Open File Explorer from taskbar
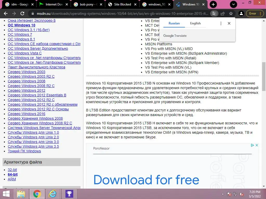The width and height of the screenshot is (266, 199). [21, 194]
